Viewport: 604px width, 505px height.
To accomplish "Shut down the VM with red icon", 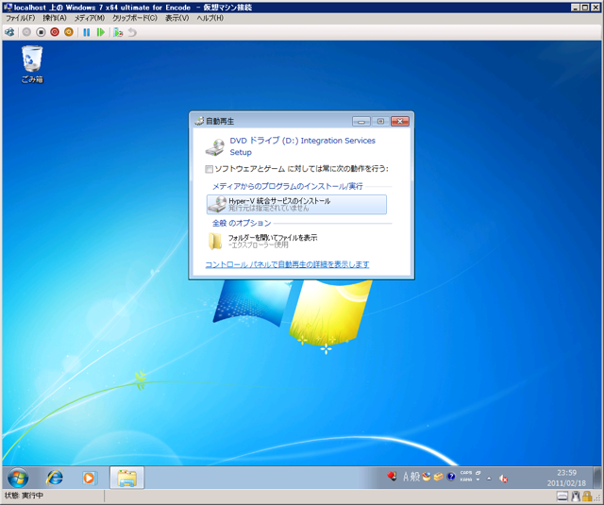I will (x=55, y=32).
